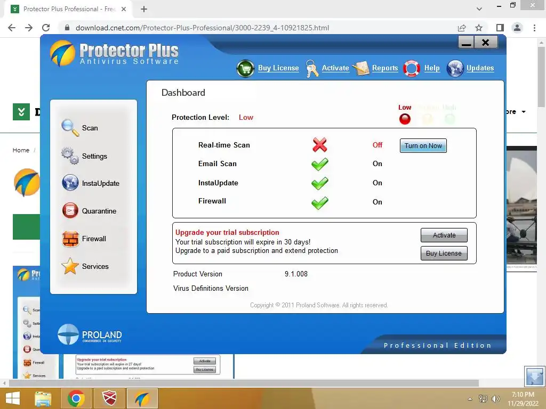Screen dimensions: 546x409
Task: Click the page vertical scrollbar thumb
Action: pyautogui.click(x=541, y=77)
